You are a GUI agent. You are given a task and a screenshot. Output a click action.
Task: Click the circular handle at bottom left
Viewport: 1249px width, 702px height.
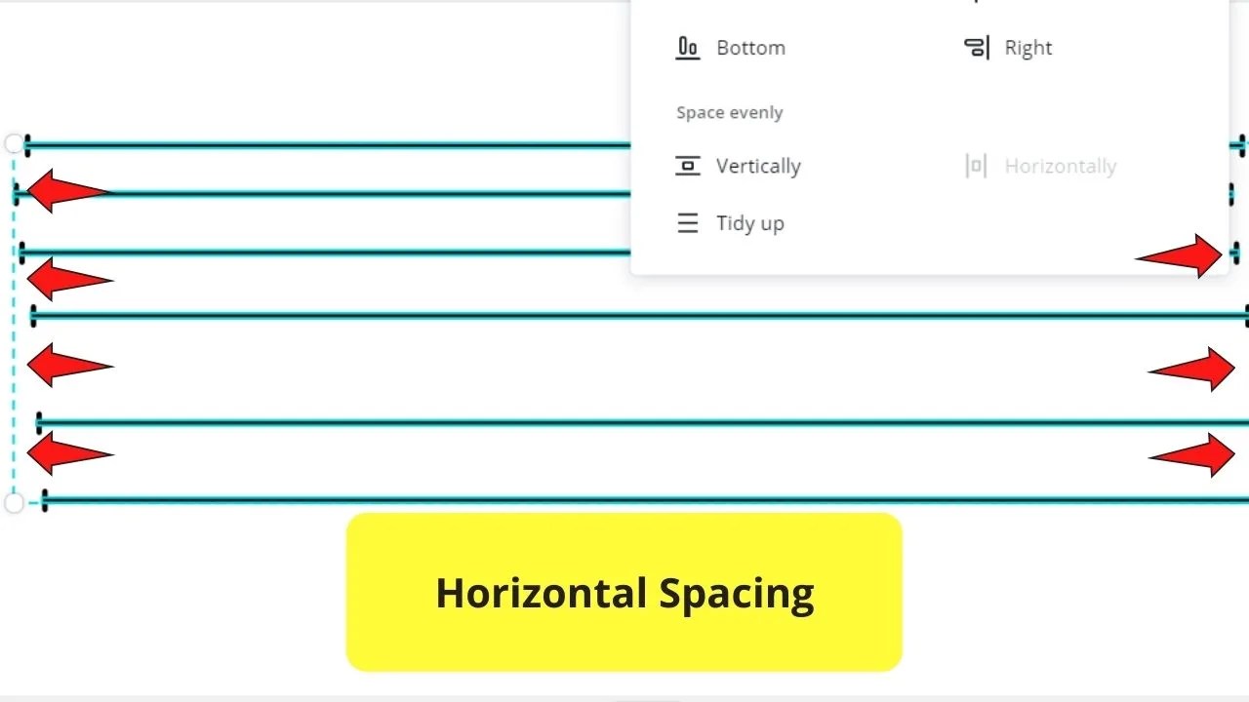point(14,502)
